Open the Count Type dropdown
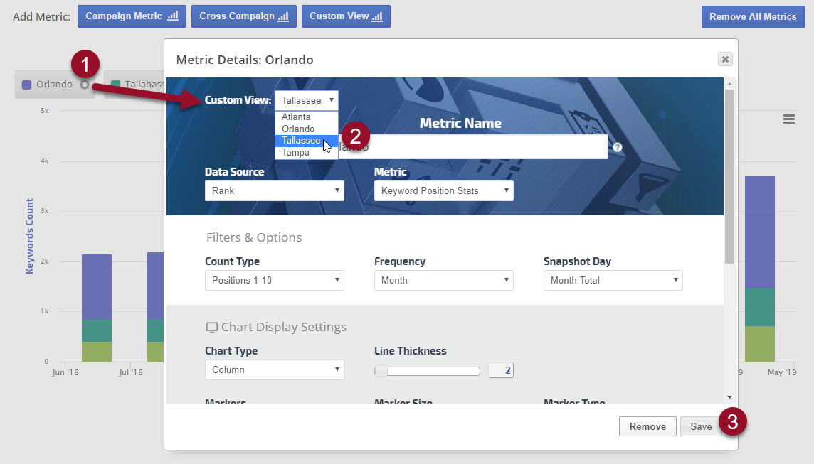Screen dimensions: 814x464 [x=274, y=280]
